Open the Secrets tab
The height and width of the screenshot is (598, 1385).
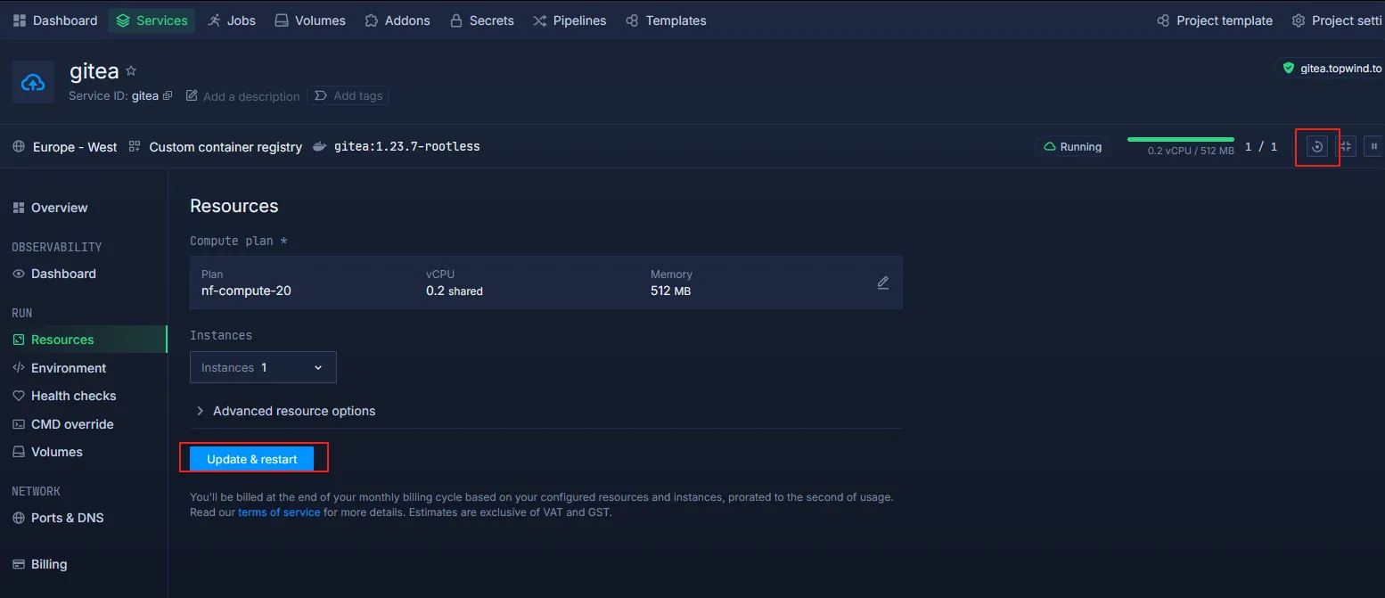coord(482,20)
